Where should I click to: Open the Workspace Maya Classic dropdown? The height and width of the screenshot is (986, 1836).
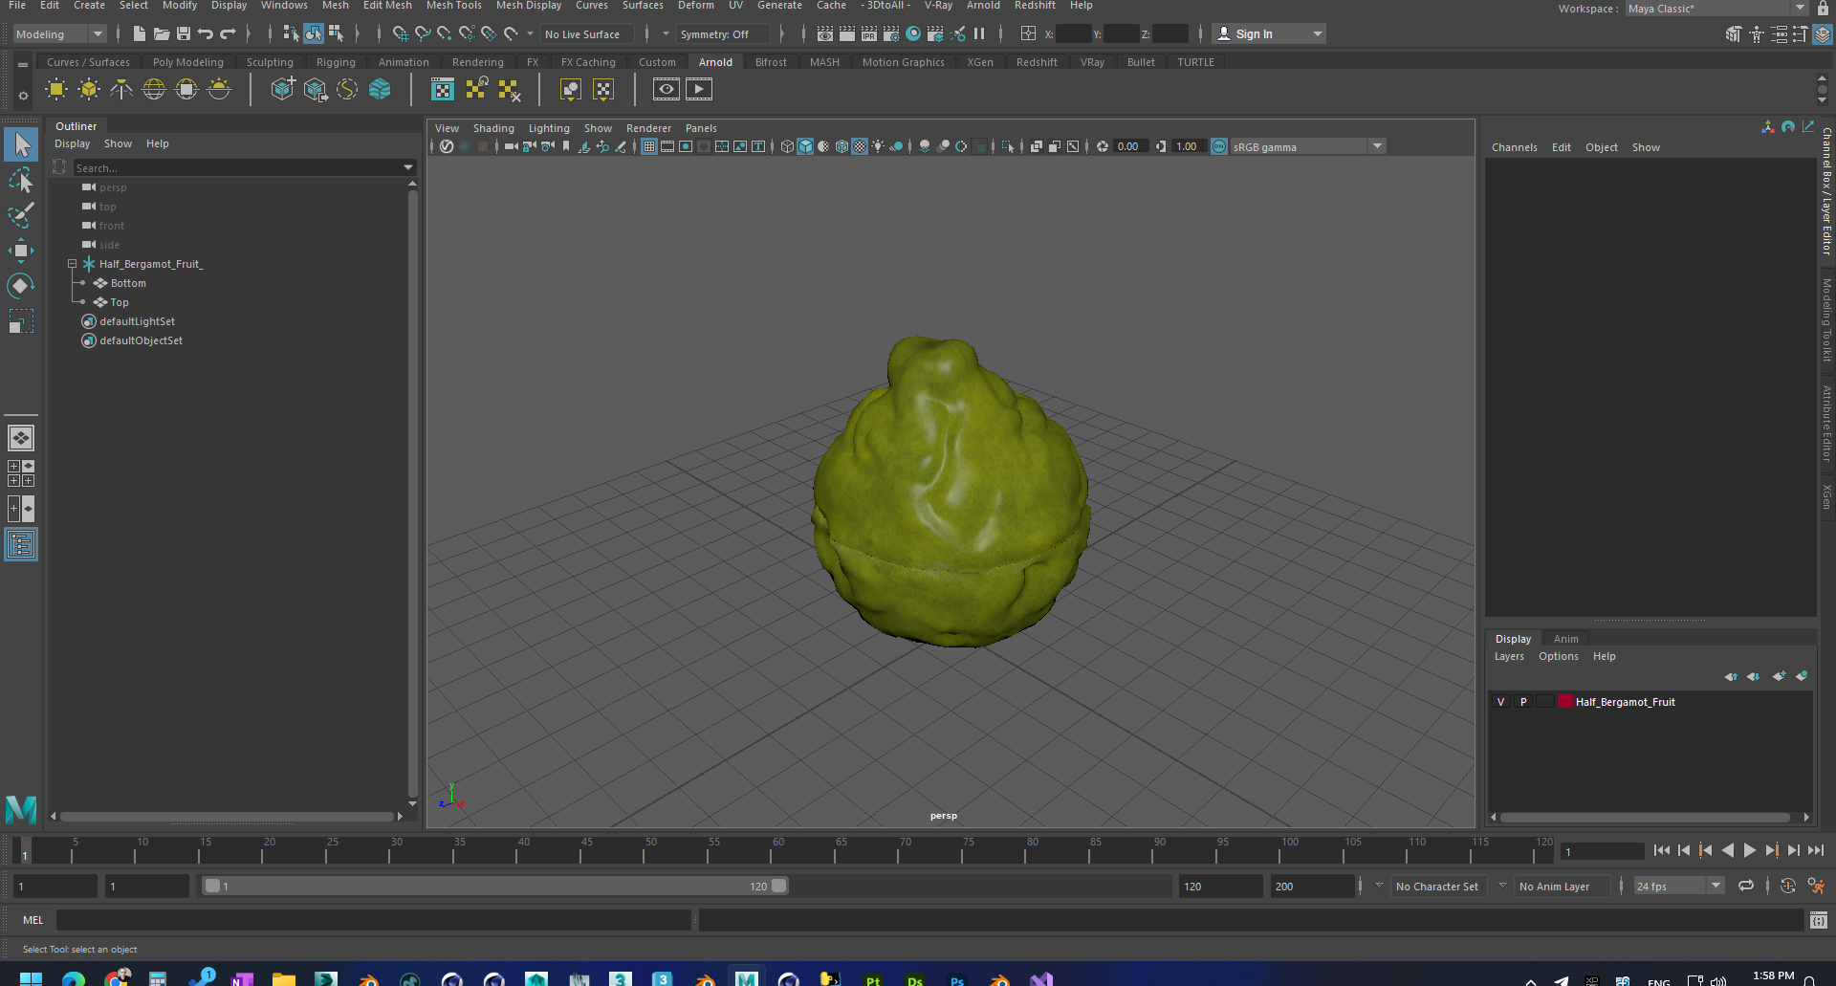(1717, 9)
